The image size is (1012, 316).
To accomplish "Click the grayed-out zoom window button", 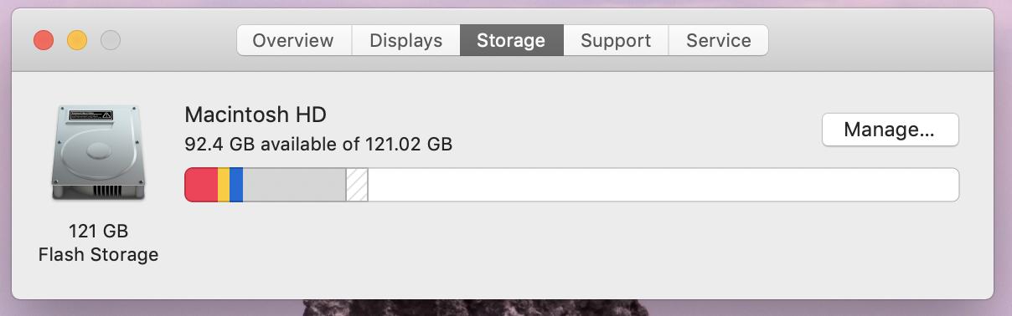I will point(111,40).
